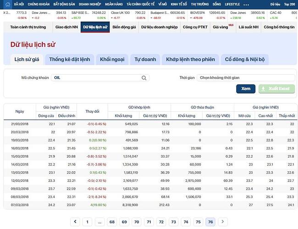This screenshot has height=229, width=298.
Task: Click the Xuất Excel download button
Action: click(274, 88)
